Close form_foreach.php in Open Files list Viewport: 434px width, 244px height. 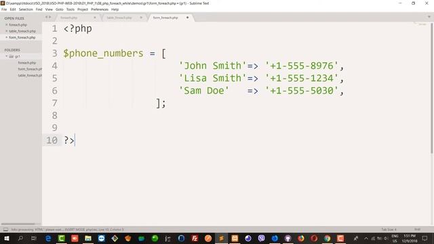[x=7, y=37]
